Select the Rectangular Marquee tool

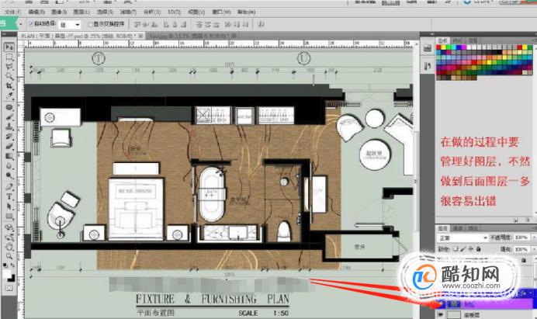click(x=9, y=57)
